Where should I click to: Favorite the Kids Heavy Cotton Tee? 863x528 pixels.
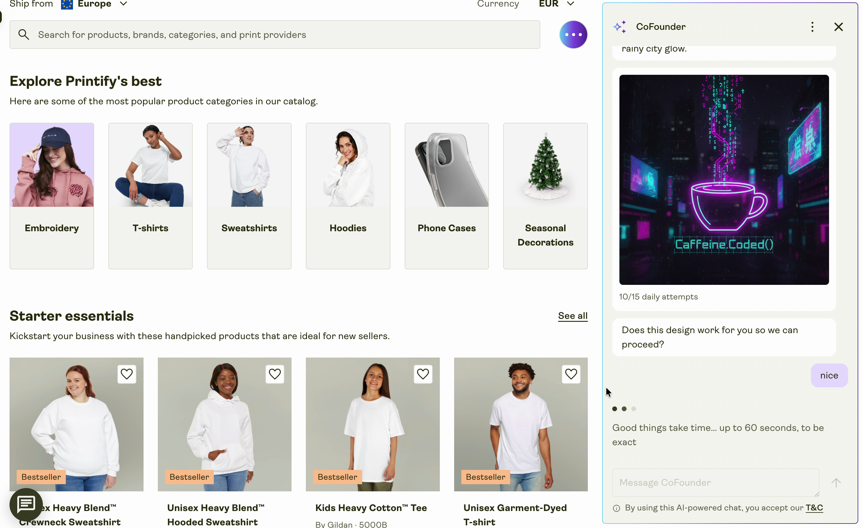[x=423, y=374]
